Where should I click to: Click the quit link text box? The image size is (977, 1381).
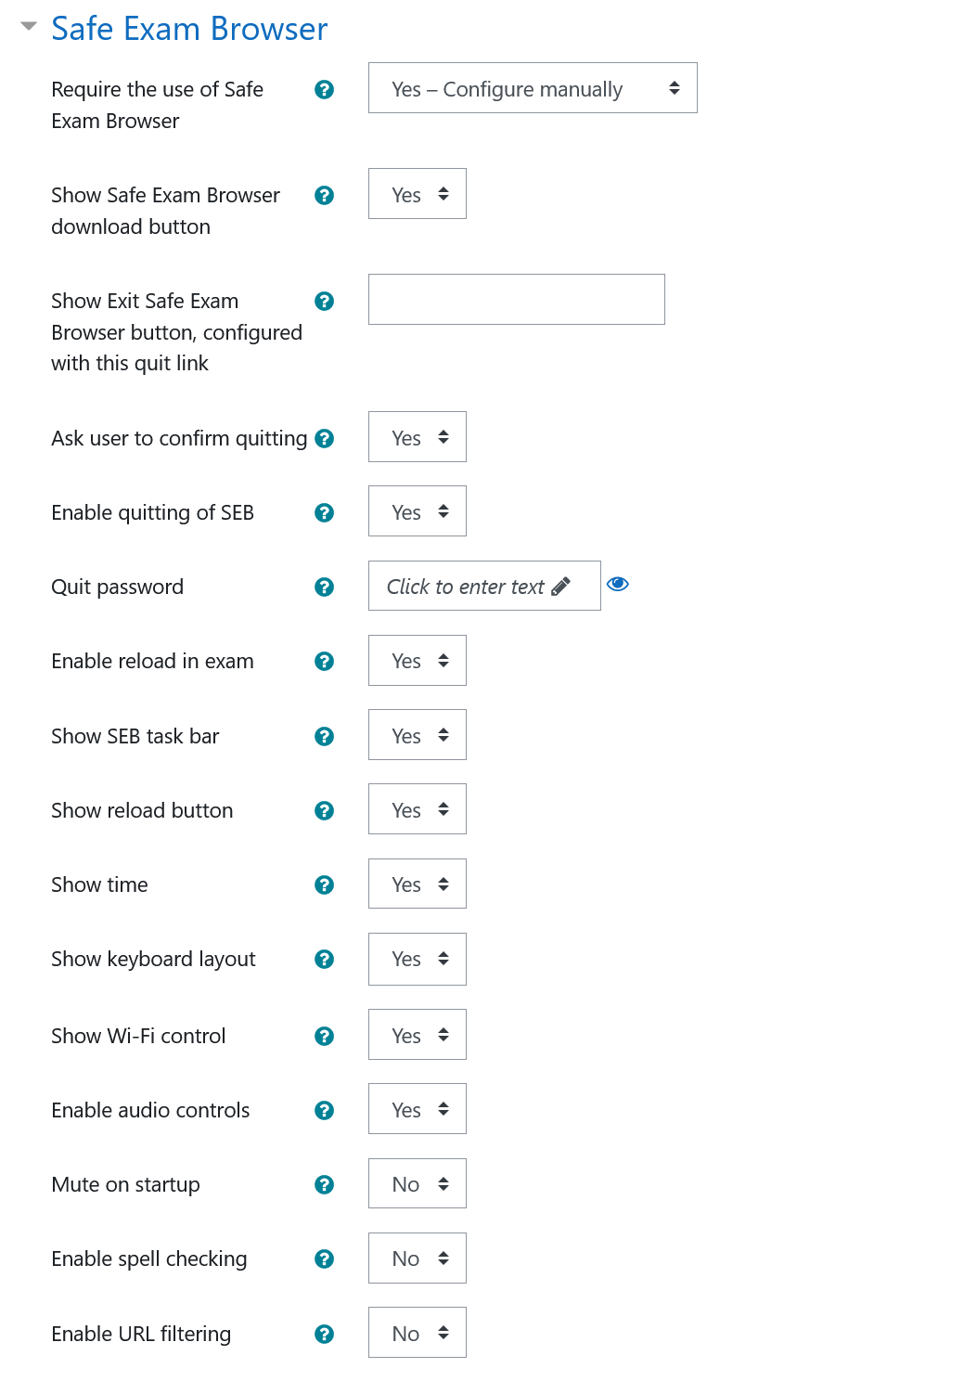[x=516, y=299]
